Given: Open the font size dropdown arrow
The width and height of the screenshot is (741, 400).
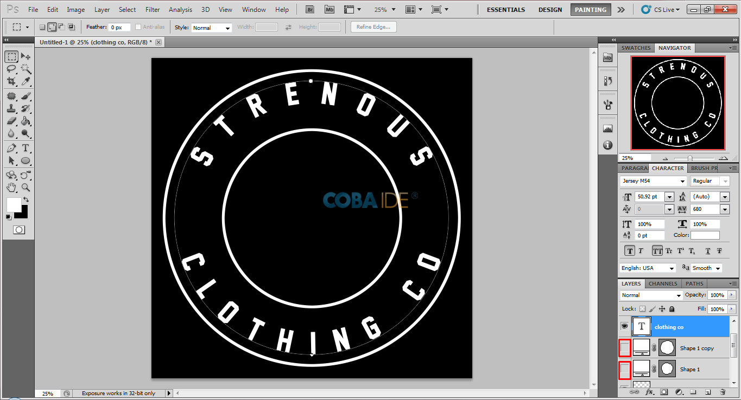Looking at the screenshot, I should pyautogui.click(x=669, y=197).
